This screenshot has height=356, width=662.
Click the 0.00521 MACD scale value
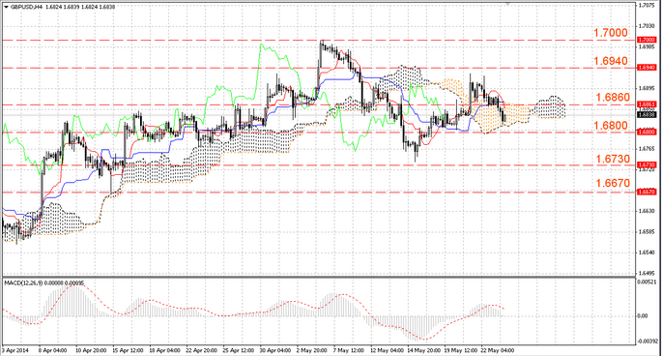tap(648, 282)
